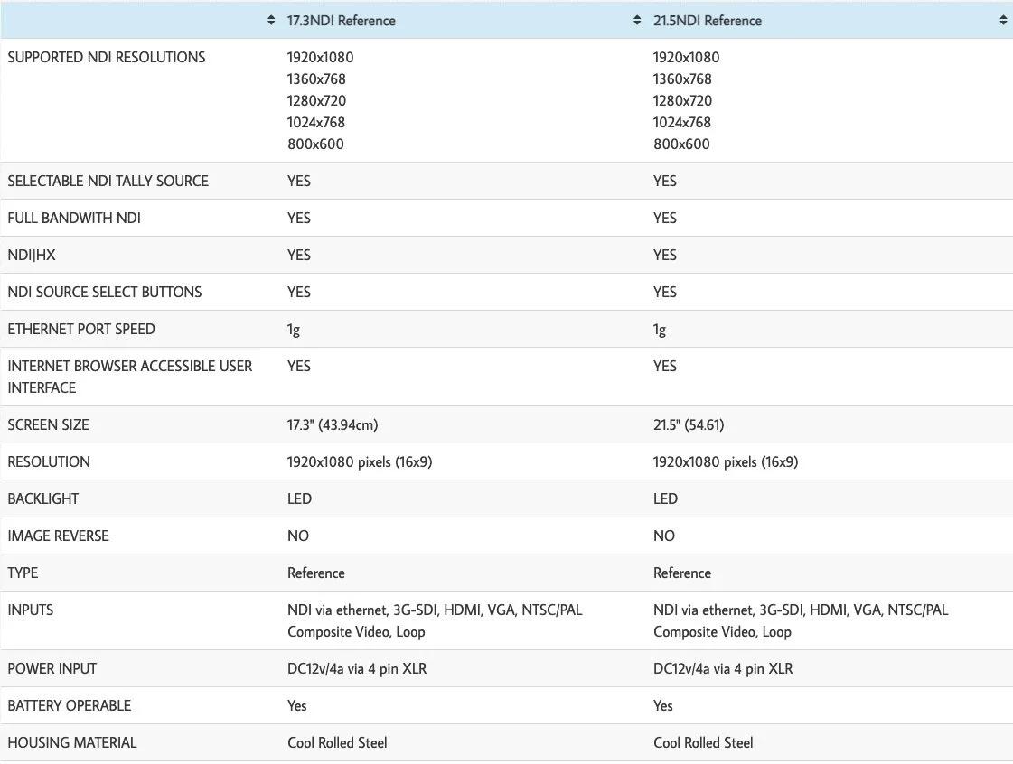The image size is (1013, 764).
Task: Click 21.5" (54.61) screen size value
Action: click(689, 425)
